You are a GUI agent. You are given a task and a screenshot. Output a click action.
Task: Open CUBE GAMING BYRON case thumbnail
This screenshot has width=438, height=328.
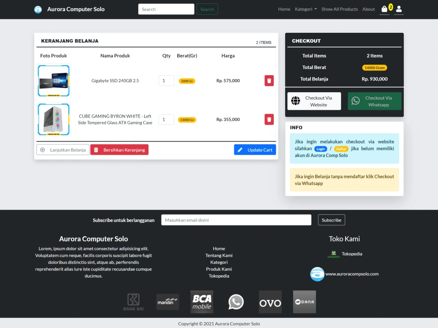pyautogui.click(x=53, y=119)
